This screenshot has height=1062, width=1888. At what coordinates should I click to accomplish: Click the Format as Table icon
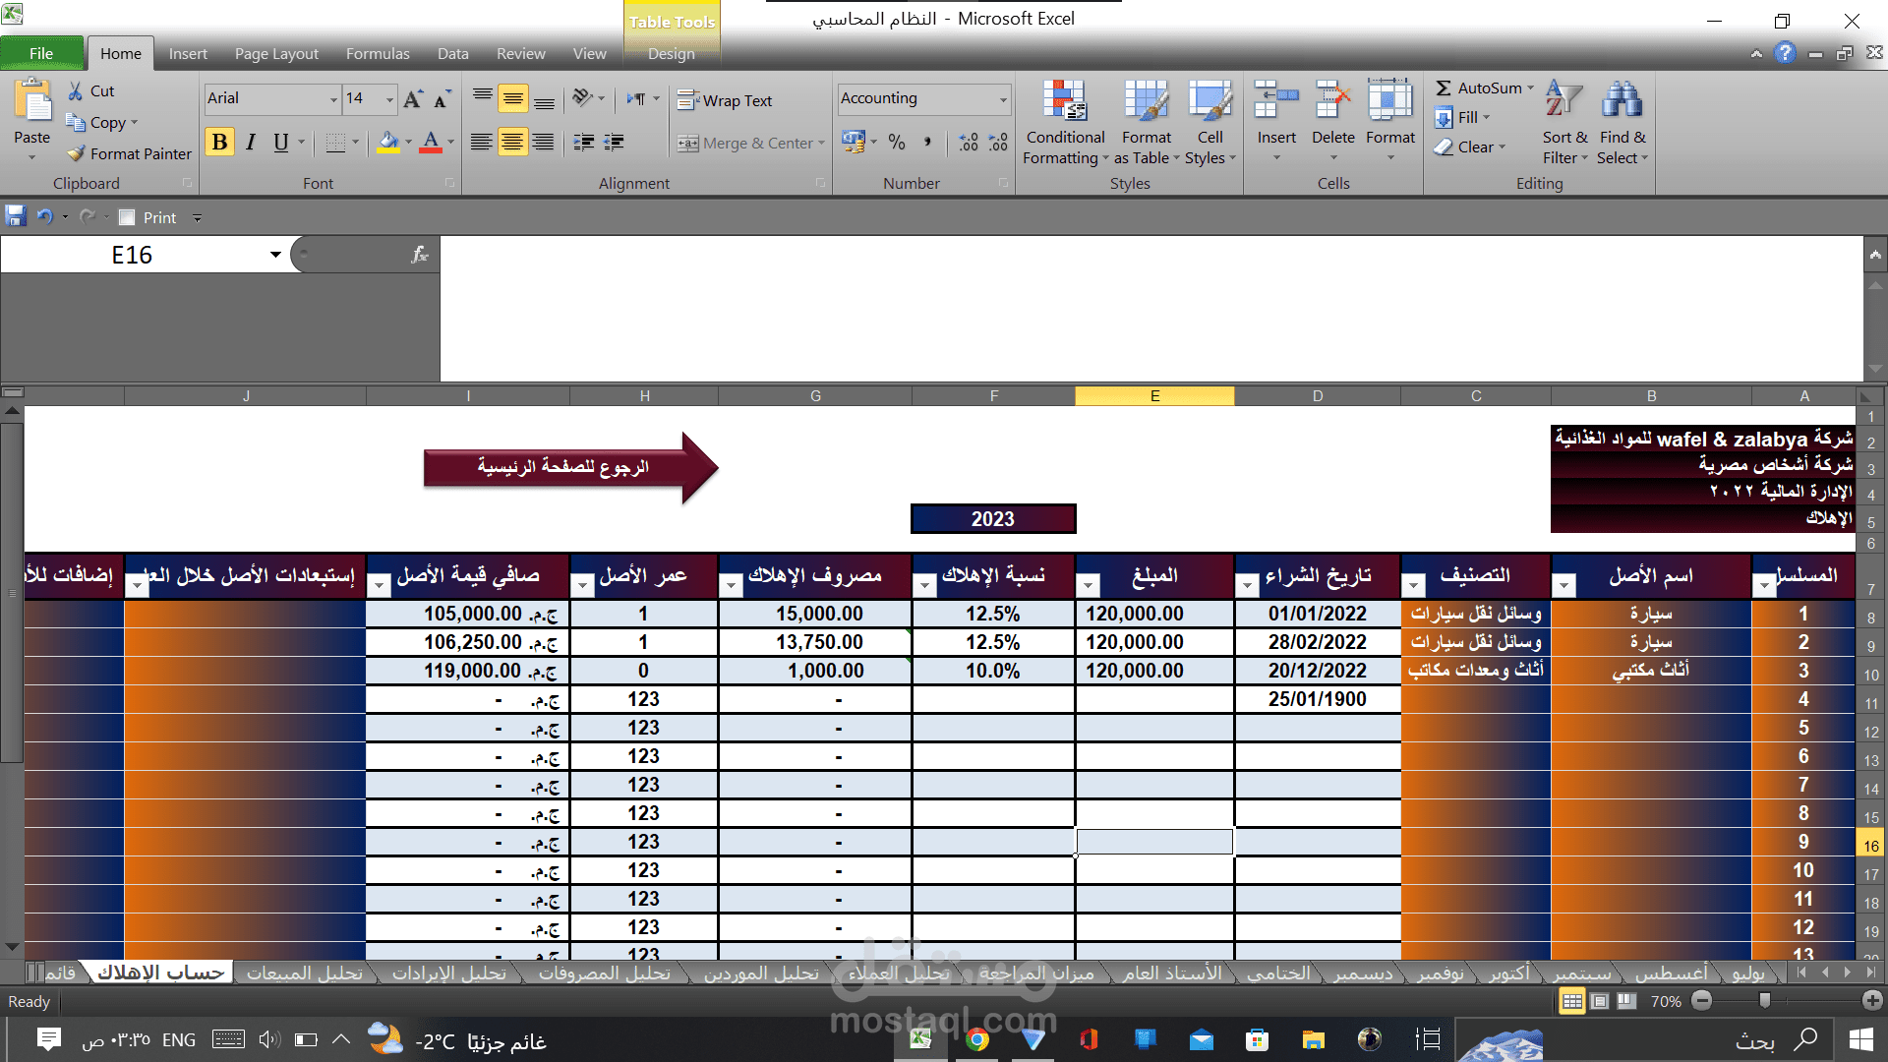[x=1147, y=103]
